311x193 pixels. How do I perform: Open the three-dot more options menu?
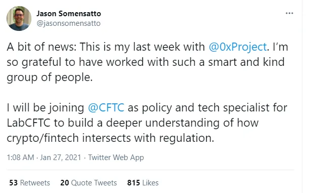(289, 13)
